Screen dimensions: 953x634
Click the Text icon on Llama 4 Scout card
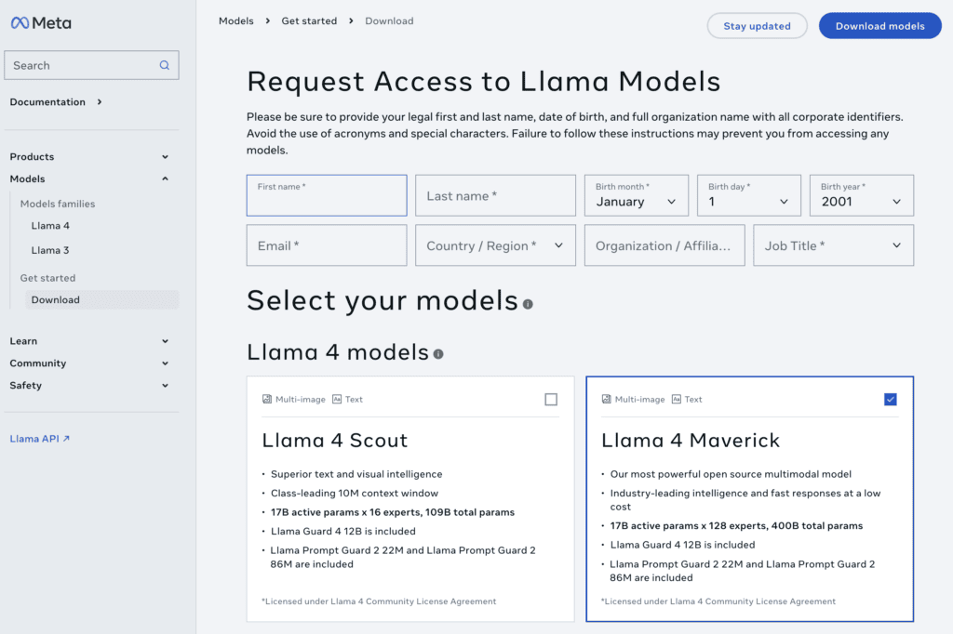click(337, 399)
